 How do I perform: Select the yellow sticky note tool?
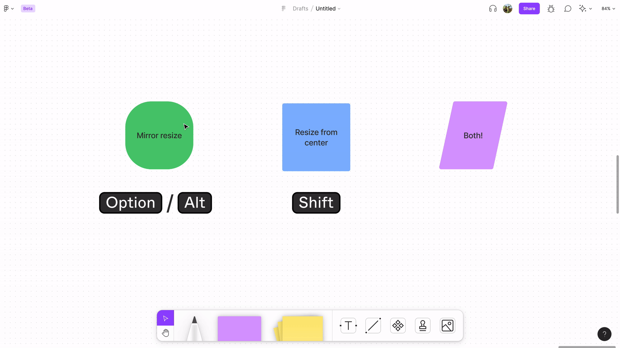[x=302, y=328]
